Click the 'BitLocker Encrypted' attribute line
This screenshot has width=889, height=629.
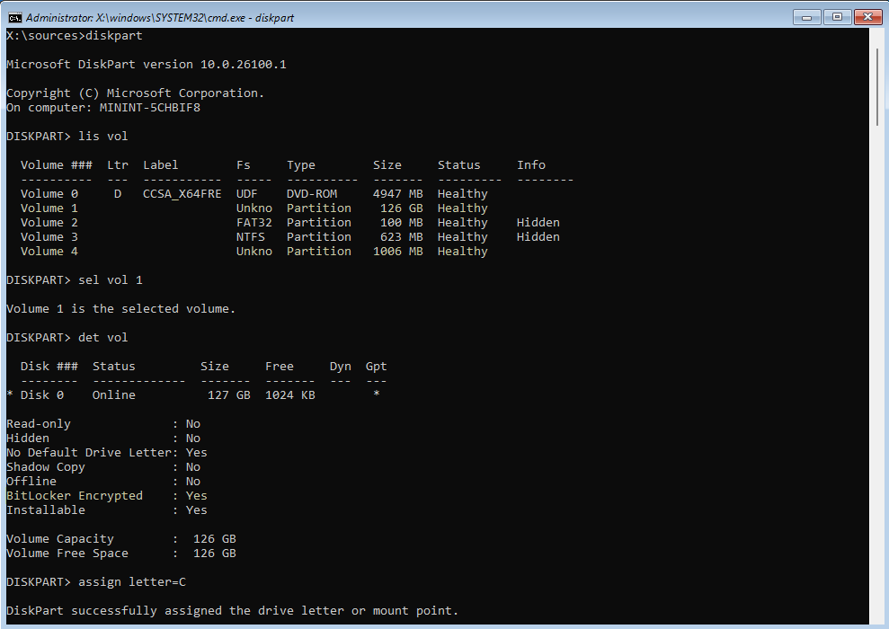(x=107, y=496)
